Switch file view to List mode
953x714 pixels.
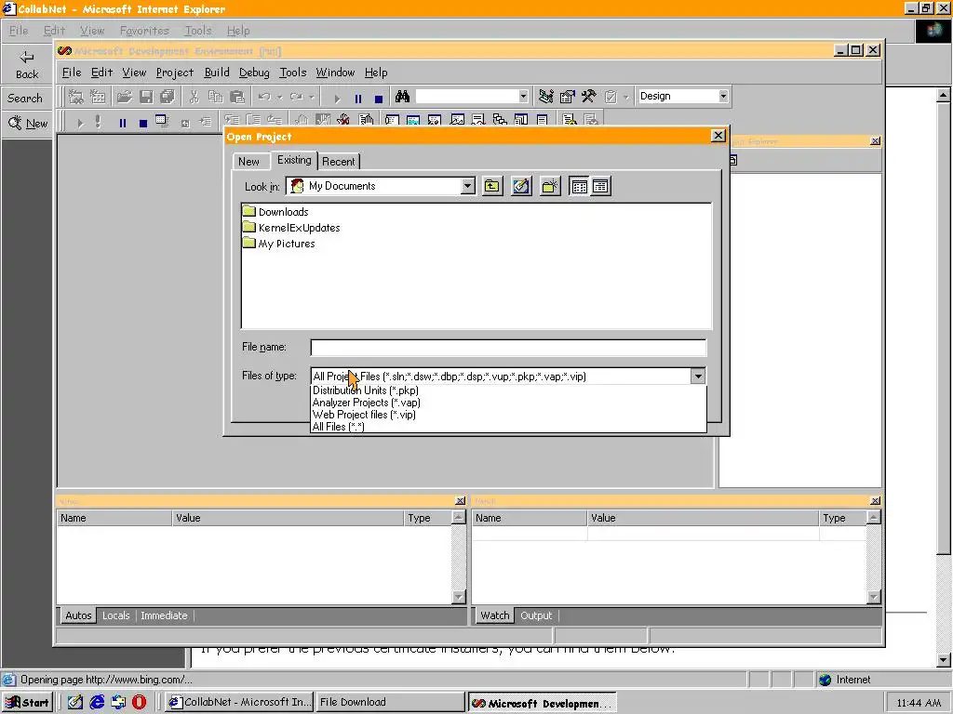point(579,186)
